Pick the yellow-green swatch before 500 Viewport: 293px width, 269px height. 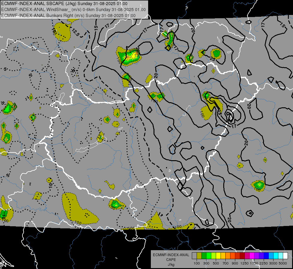[x=214, y=256]
